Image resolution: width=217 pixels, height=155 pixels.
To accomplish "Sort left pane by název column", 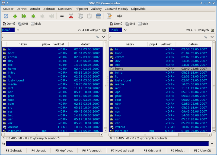I will tap(23, 44).
